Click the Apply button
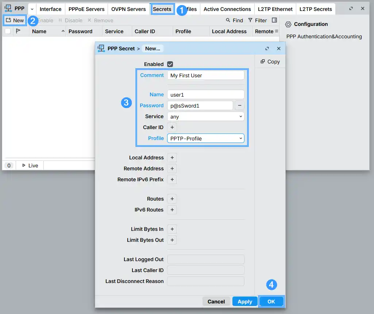The width and height of the screenshot is (374, 314). pyautogui.click(x=245, y=302)
